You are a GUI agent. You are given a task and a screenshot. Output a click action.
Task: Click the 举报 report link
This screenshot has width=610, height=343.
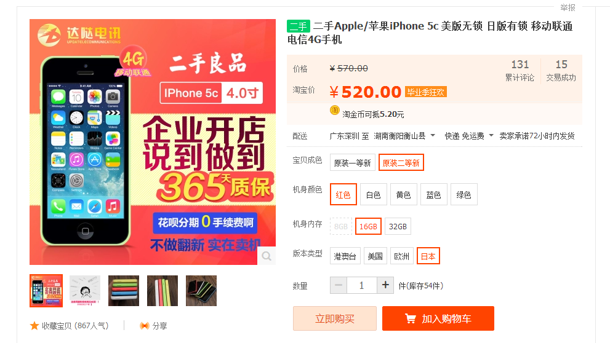click(x=568, y=7)
